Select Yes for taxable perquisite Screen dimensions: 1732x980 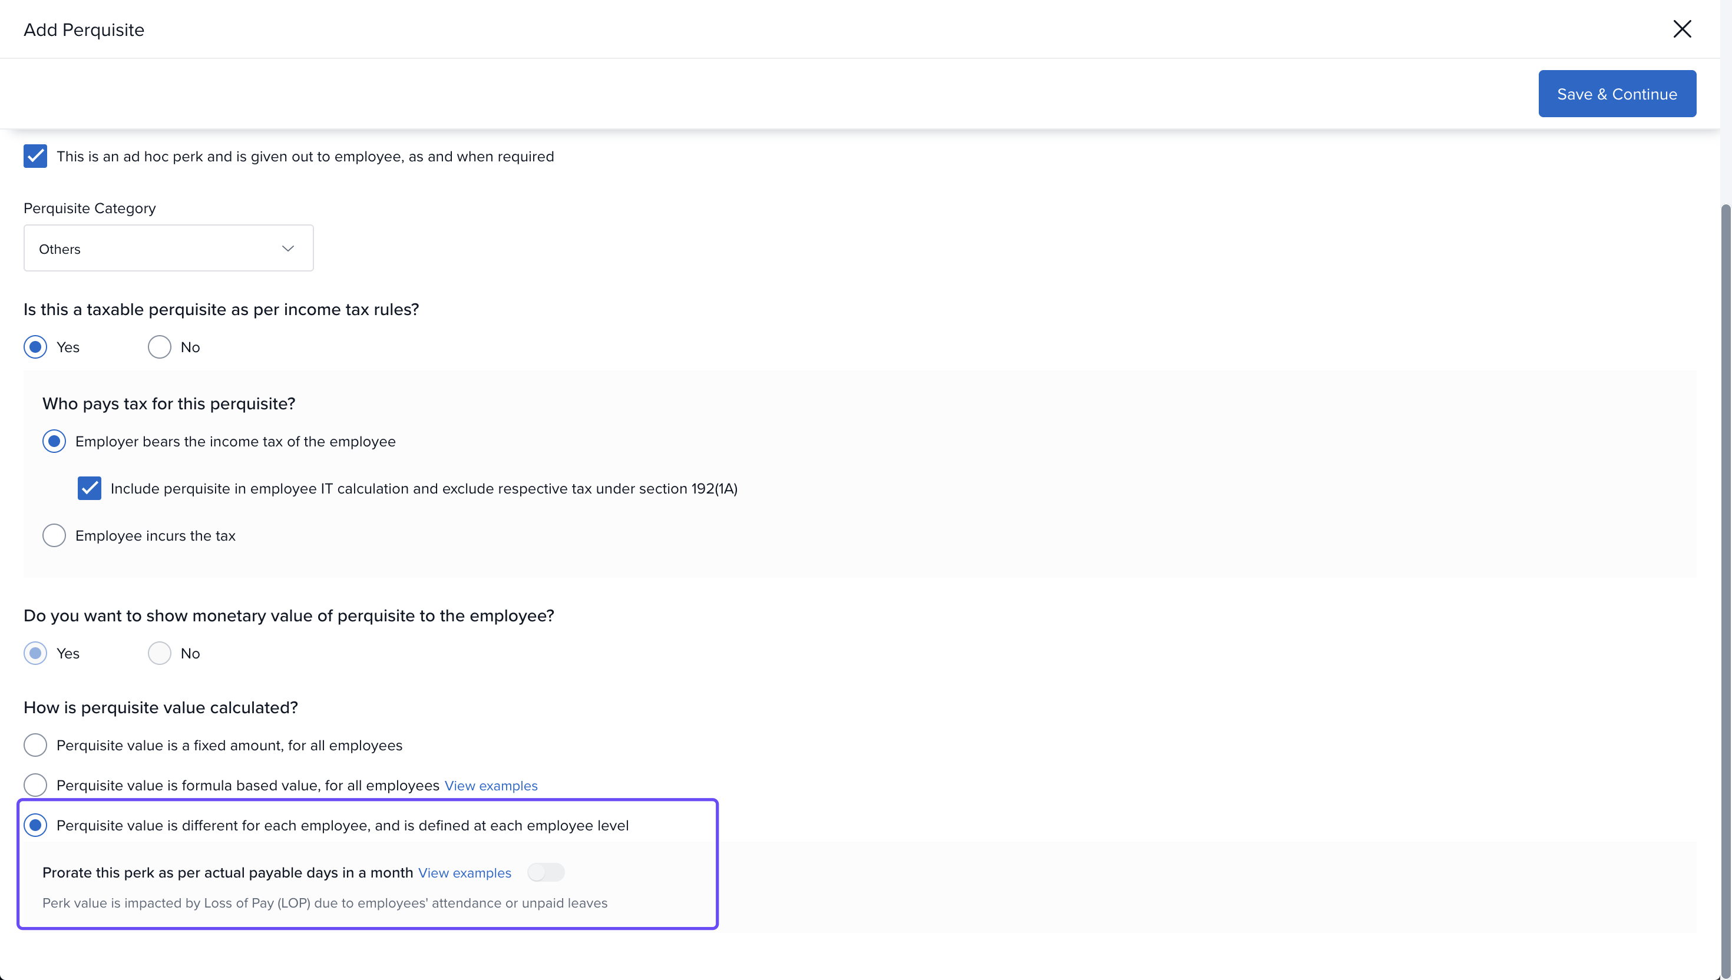point(35,347)
